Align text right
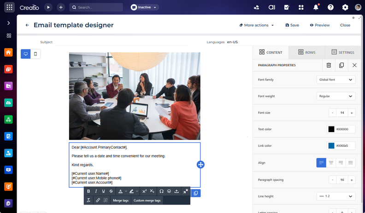 341,162
